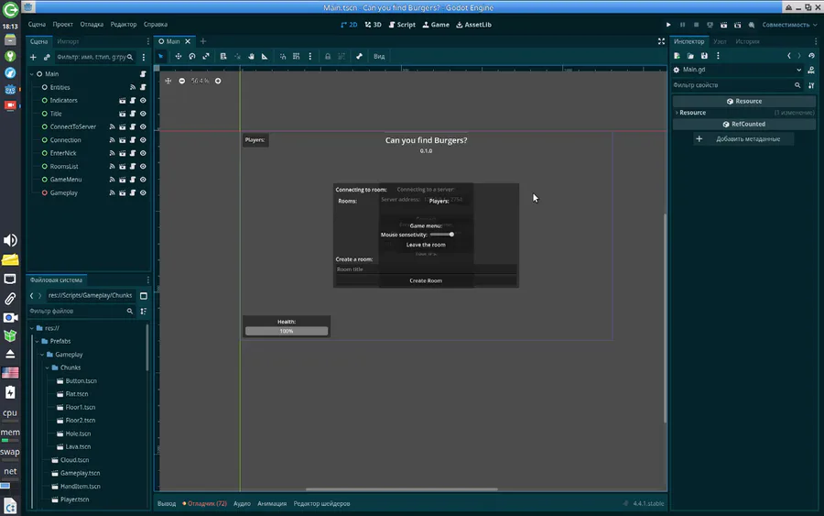Show signals of GameMenu node
824x516 pixels.
tap(112, 180)
